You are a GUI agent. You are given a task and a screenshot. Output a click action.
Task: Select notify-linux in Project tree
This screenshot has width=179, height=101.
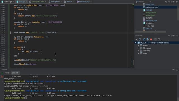[x=150, y=15]
